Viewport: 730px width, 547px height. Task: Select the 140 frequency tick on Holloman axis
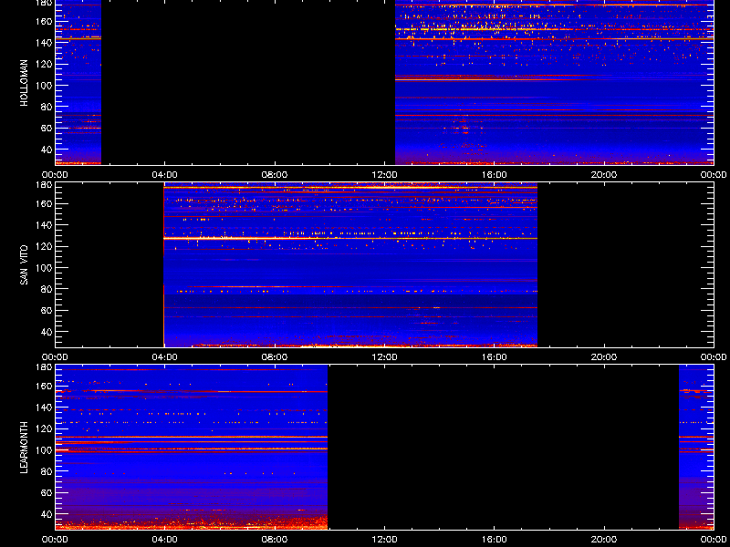pos(43,42)
